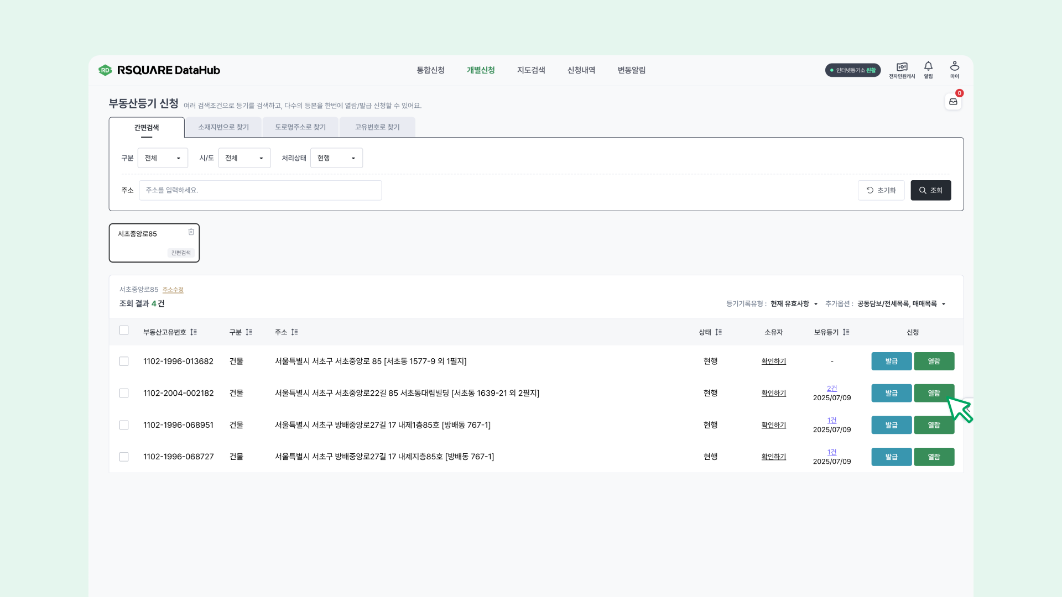Image resolution: width=1062 pixels, height=597 pixels.
Task: Open the inbox tray with red badge
Action: pyautogui.click(x=953, y=102)
